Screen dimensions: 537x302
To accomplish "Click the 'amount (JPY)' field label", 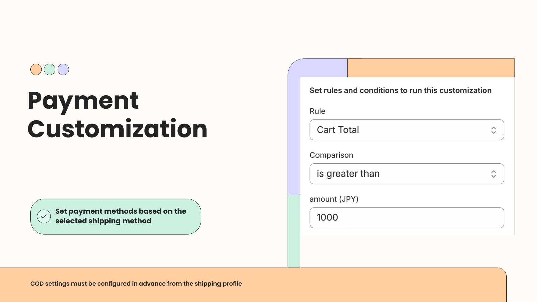I will click(x=334, y=199).
